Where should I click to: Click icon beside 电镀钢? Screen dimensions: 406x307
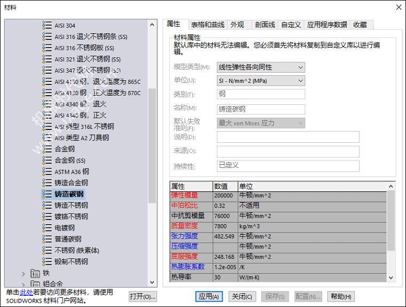47,228
